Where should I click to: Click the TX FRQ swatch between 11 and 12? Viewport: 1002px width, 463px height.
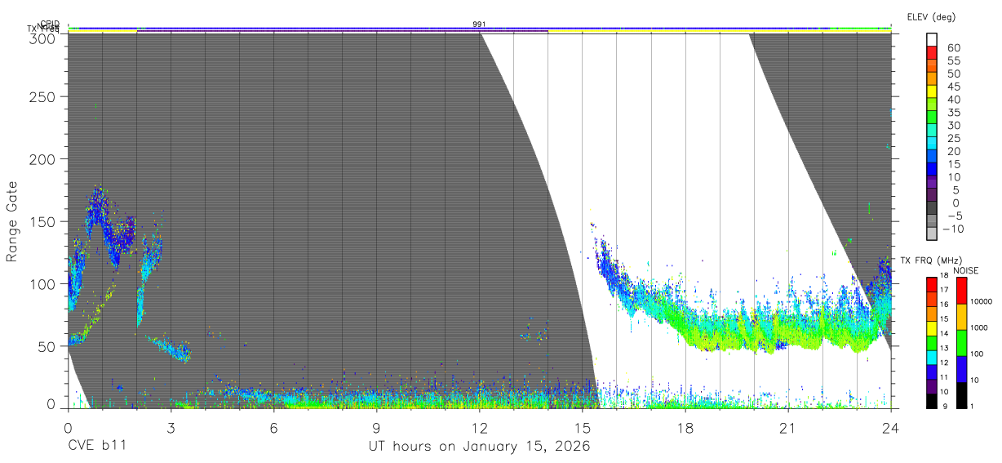click(x=932, y=372)
